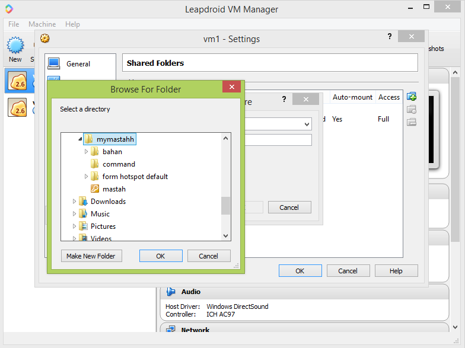The height and width of the screenshot is (348, 465).
Task: Expand the bahan folder node
Action: pos(86,152)
